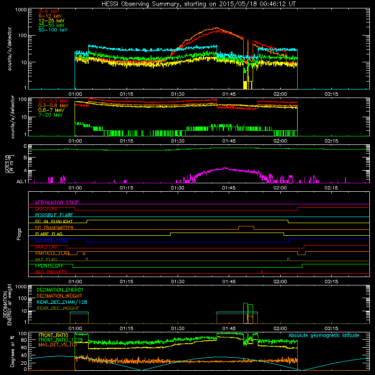Screen dimensions: 375x375
Task: Click the GOES15 W m-2 axis label
Action: coord(9,164)
